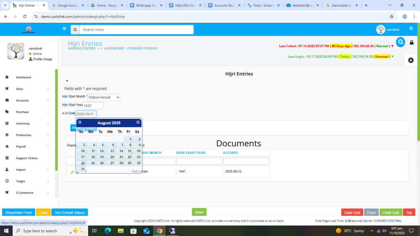420x236 pixels.
Task: Open settings with the gear icon
Action: 411,60
